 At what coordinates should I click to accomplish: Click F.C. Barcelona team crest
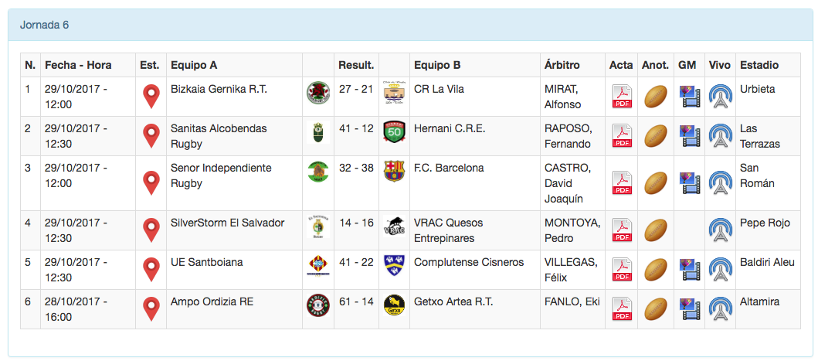pyautogui.click(x=394, y=171)
